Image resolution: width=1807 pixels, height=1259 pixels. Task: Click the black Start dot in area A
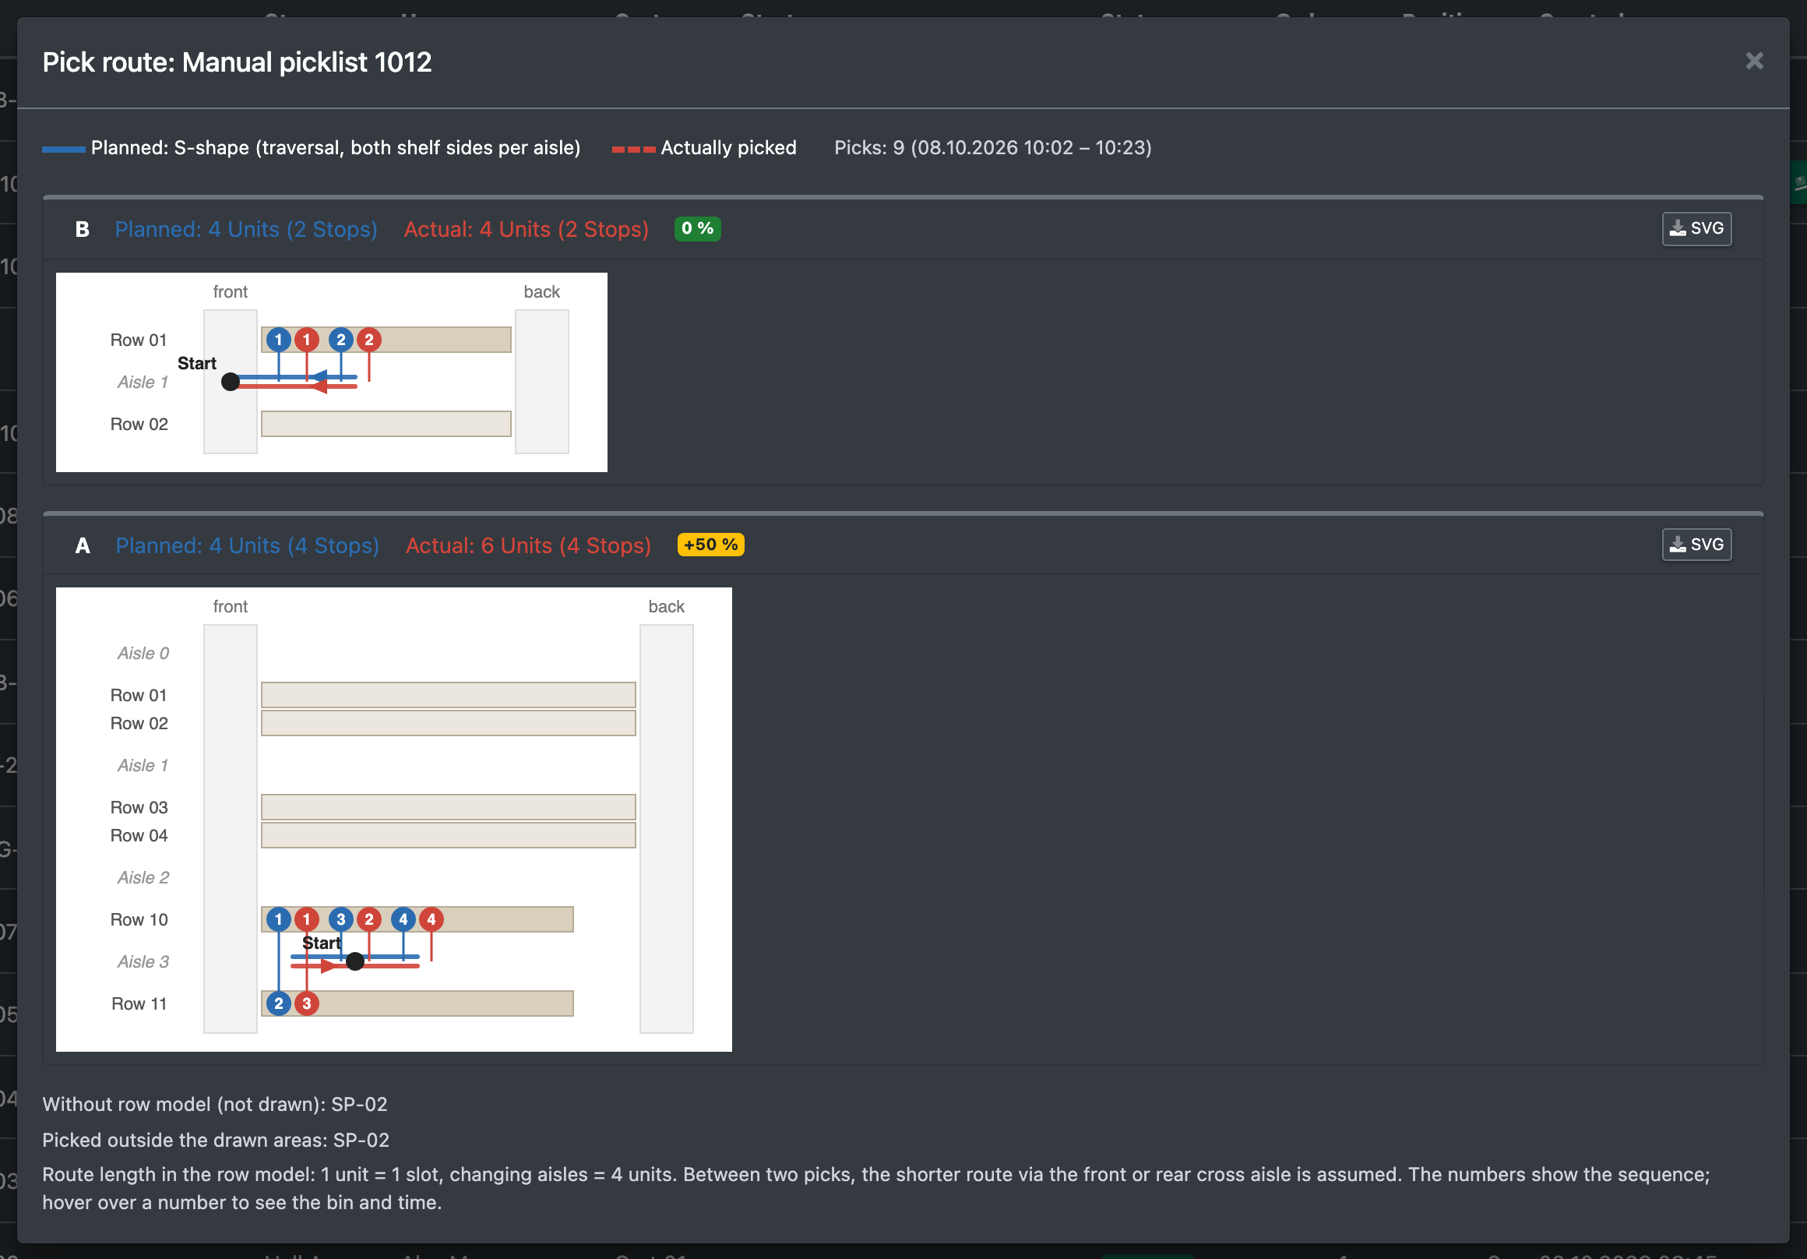(x=356, y=961)
